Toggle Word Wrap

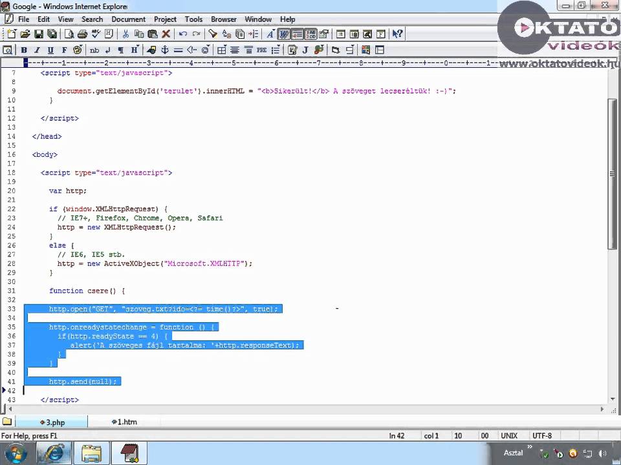point(283,34)
